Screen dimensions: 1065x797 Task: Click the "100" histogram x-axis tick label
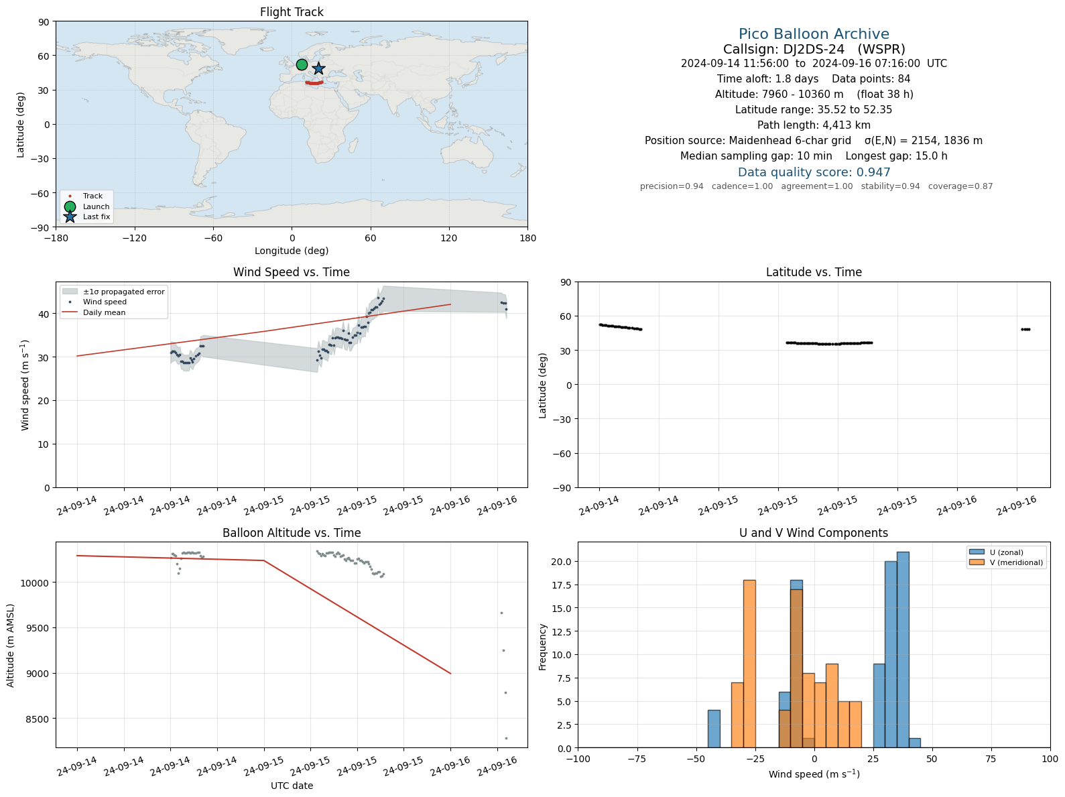point(1050,759)
